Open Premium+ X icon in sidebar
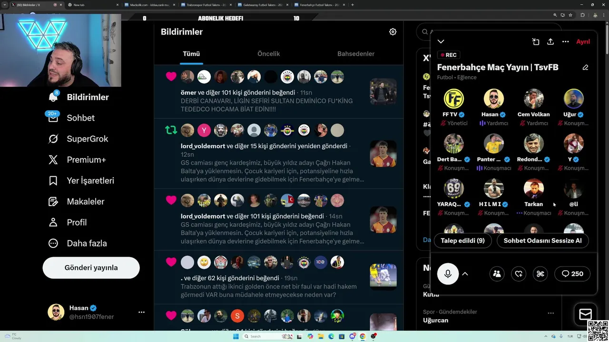The width and height of the screenshot is (609, 342). [53, 160]
